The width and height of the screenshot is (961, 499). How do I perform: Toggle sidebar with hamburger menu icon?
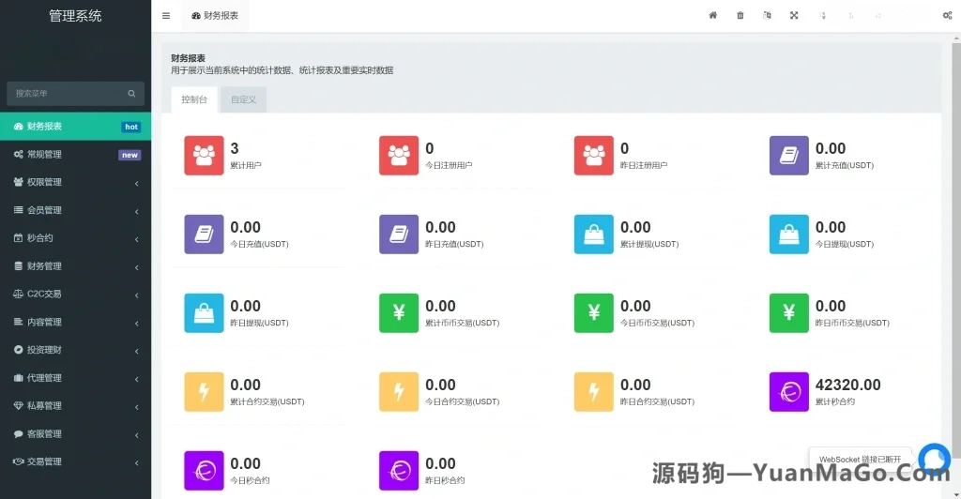pos(166,16)
